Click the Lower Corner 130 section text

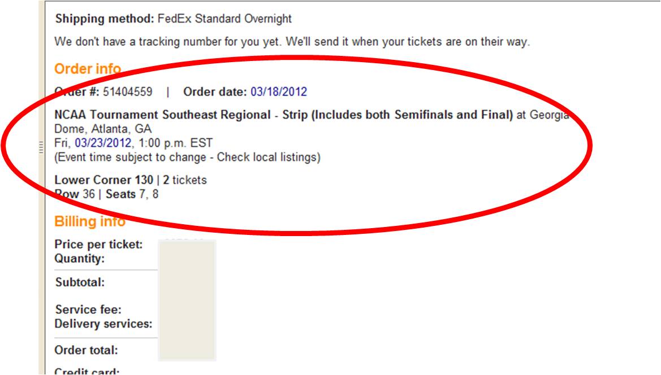click(x=103, y=180)
